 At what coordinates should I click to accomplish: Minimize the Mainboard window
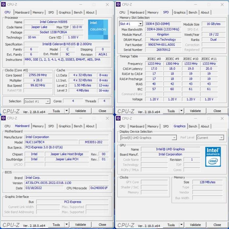[x=81, y=118]
